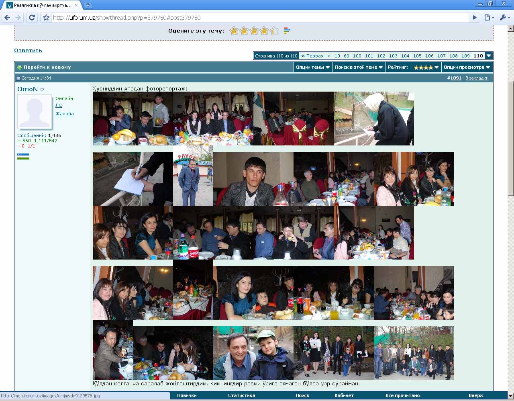Image resolution: width=514 pixels, height=401 pixels.
Task: Rate the topic with the first star
Action: [x=234, y=31]
